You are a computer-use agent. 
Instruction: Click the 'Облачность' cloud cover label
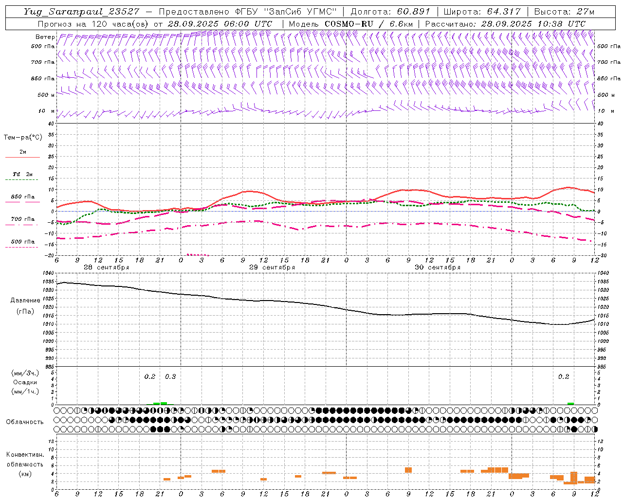click(25, 422)
